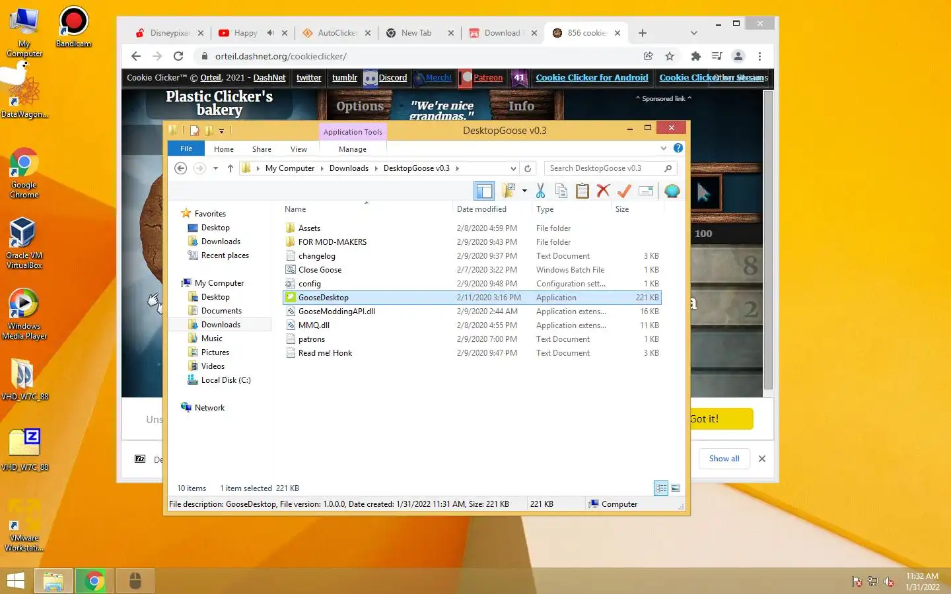This screenshot has width=951, height=594.
Task: Select Local Disk (C:) in the tree
Action: (x=226, y=380)
